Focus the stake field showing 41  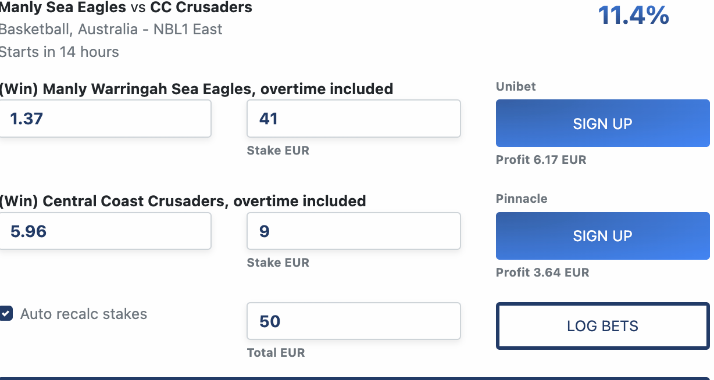click(354, 119)
